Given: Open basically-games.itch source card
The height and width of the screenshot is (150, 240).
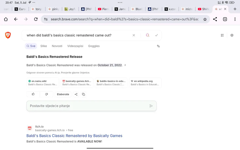Looking at the screenshot, I should click(77, 83).
